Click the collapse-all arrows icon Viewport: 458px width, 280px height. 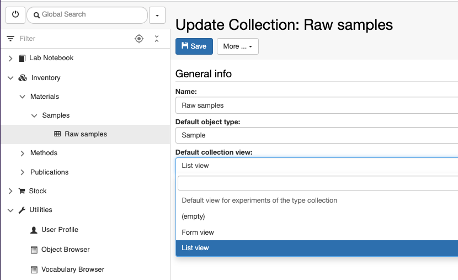[157, 39]
